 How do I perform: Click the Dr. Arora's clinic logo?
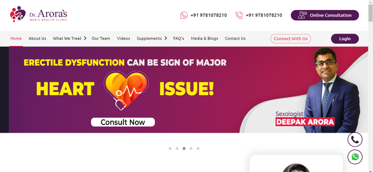(38, 15)
